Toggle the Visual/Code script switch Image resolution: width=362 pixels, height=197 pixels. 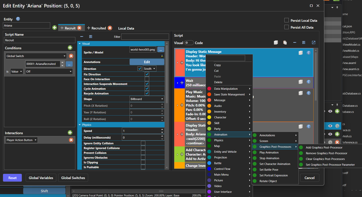189,43
